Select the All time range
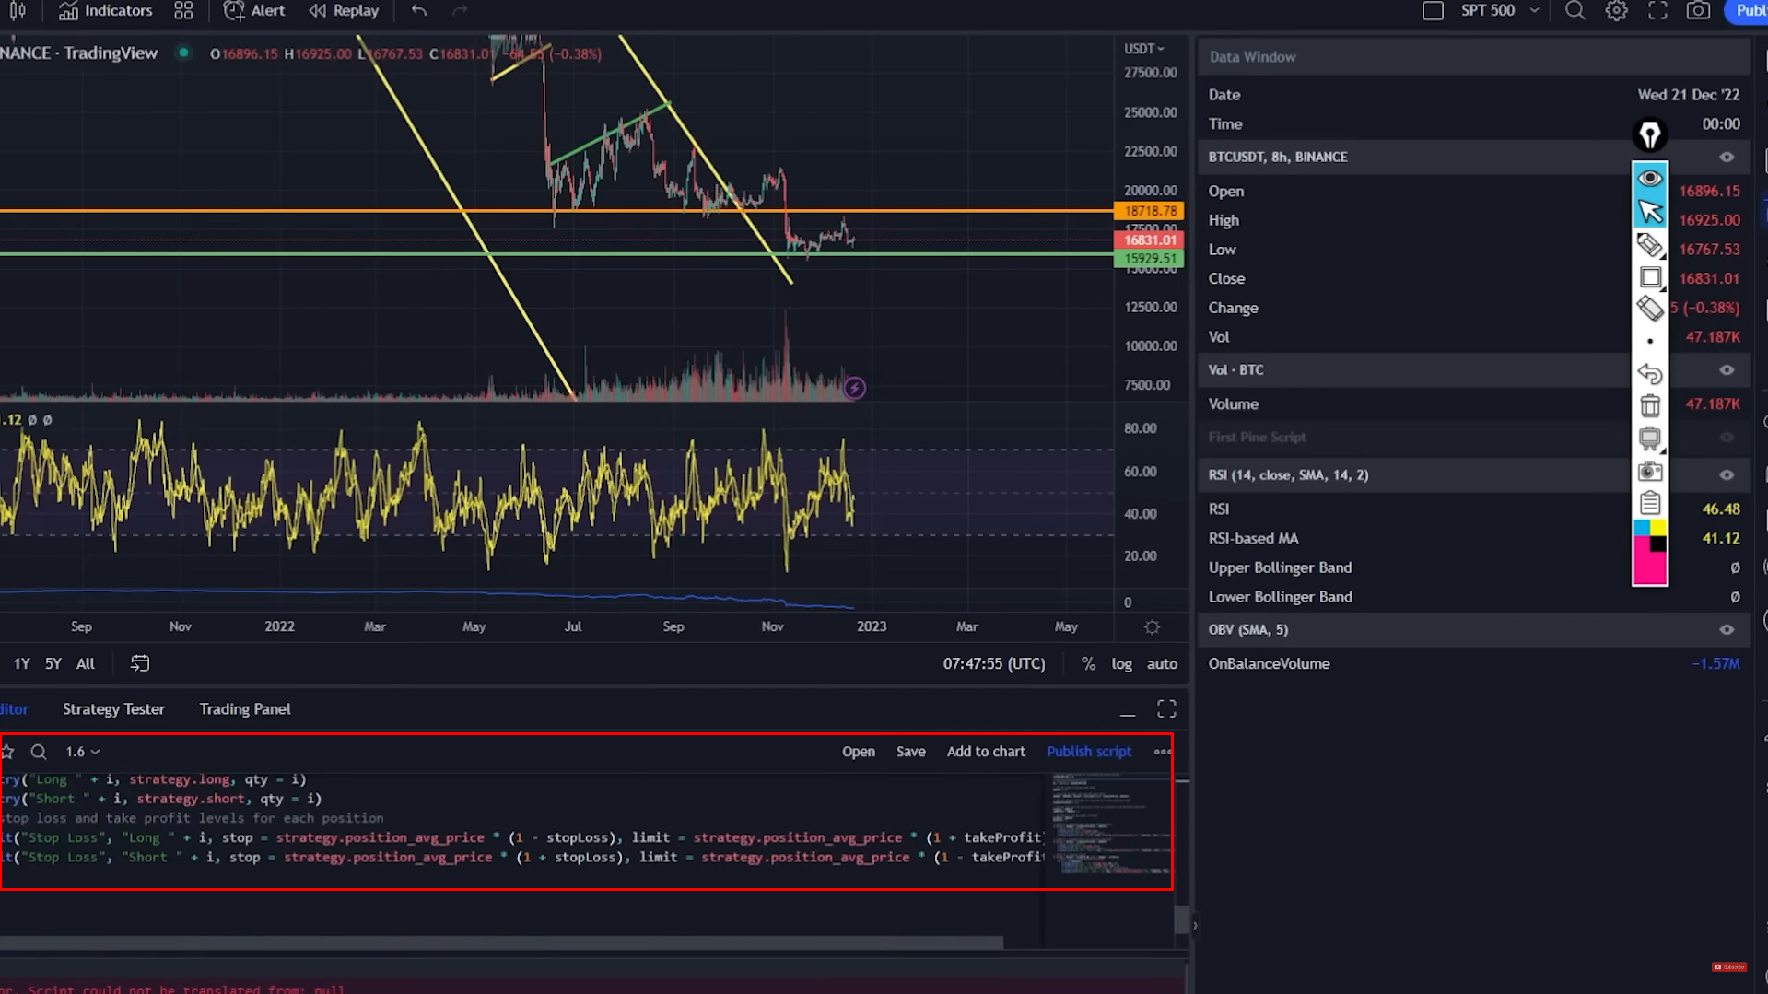 86,664
